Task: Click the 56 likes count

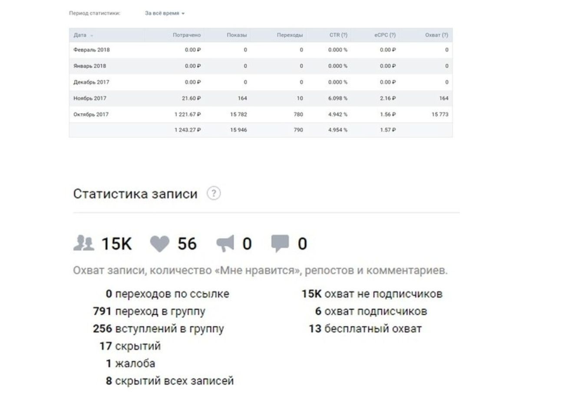Action: coord(187,244)
